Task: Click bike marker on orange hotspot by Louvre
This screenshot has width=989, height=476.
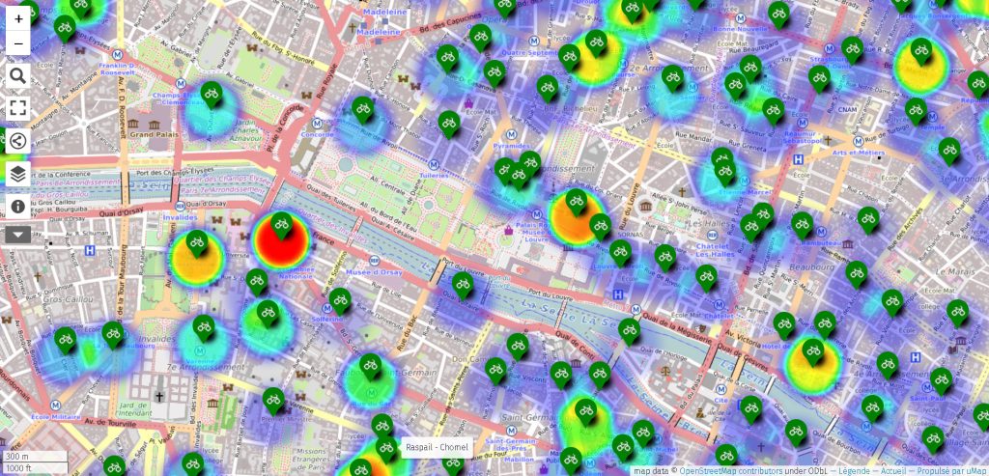Action: [x=576, y=203]
